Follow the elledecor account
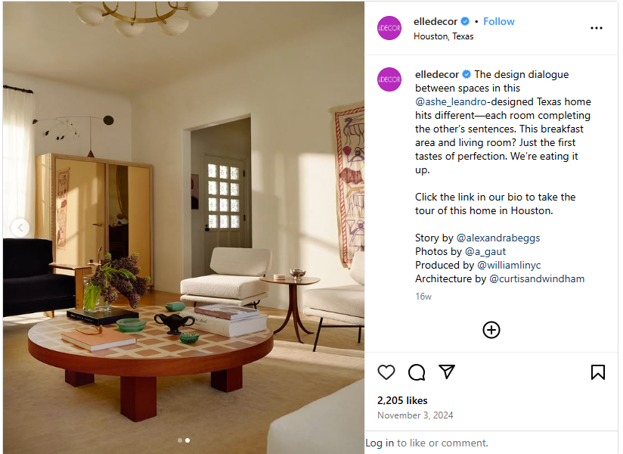The height and width of the screenshot is (454, 623). (499, 21)
